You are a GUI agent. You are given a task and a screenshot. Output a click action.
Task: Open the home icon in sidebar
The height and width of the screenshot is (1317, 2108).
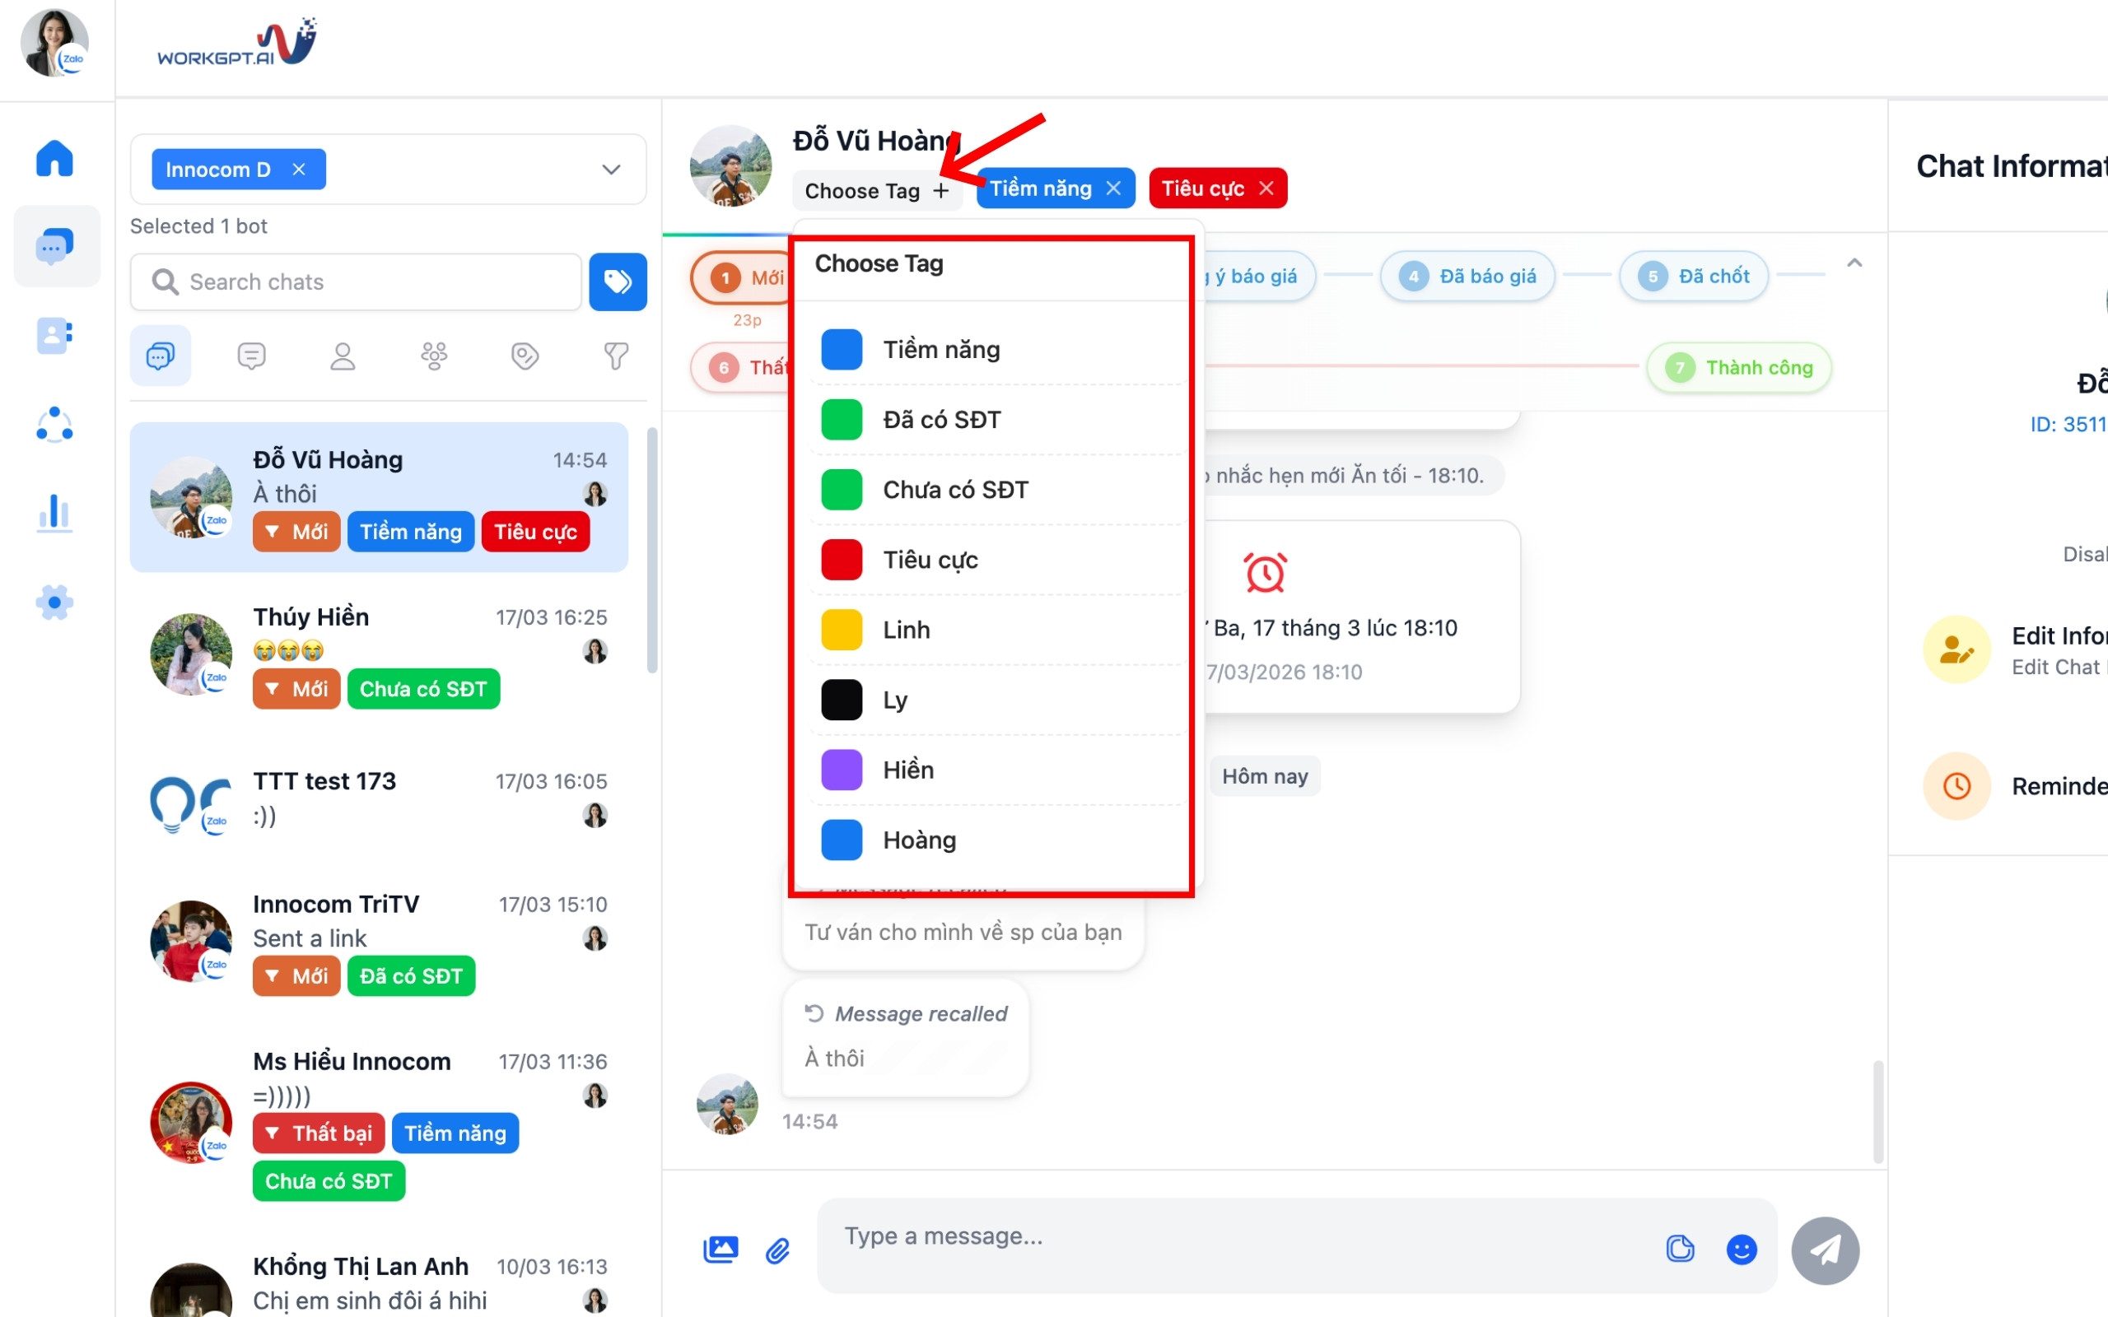coord(55,159)
